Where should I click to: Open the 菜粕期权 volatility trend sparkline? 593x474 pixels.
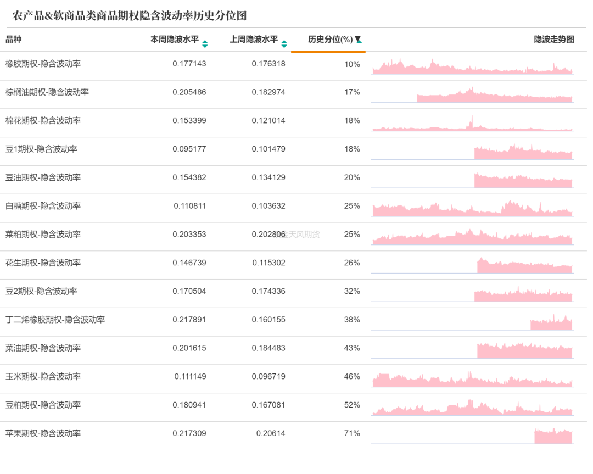click(472, 237)
